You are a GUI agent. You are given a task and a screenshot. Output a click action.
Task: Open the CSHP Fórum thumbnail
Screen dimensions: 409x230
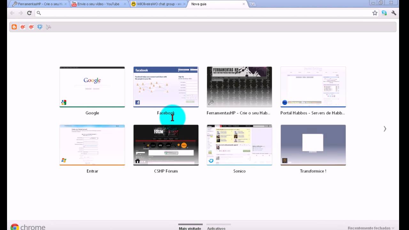[x=166, y=145]
